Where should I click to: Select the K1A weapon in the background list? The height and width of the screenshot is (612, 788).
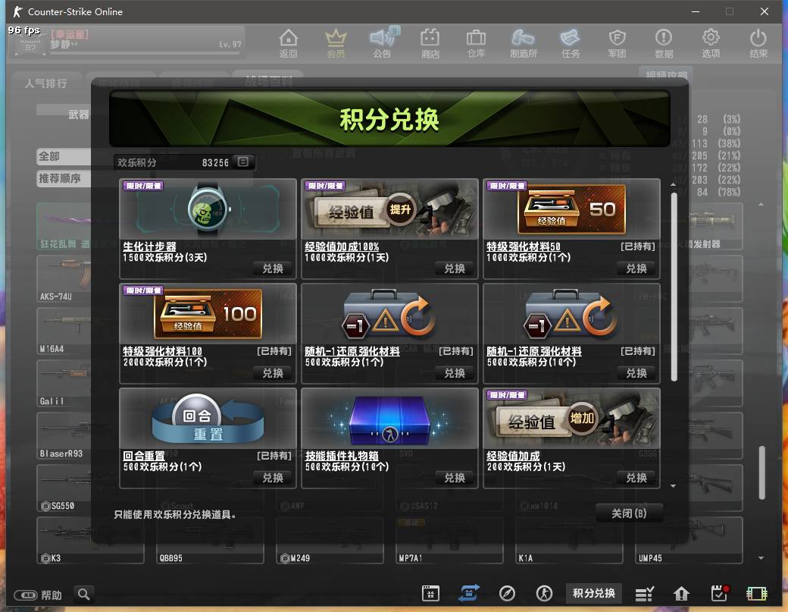[569, 541]
